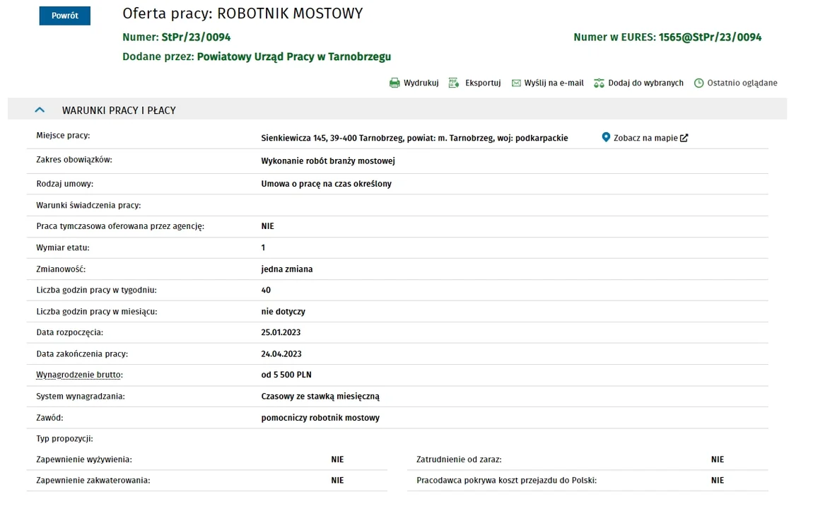Click the title Oferta pracy: ROBOTNIK MOSTOWY
Image resolution: width=813 pixels, height=509 pixels.
click(242, 13)
